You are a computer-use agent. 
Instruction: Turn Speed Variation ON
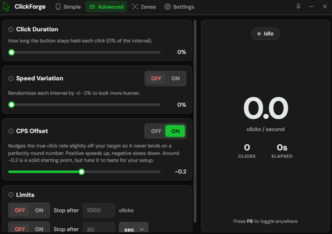tap(175, 79)
